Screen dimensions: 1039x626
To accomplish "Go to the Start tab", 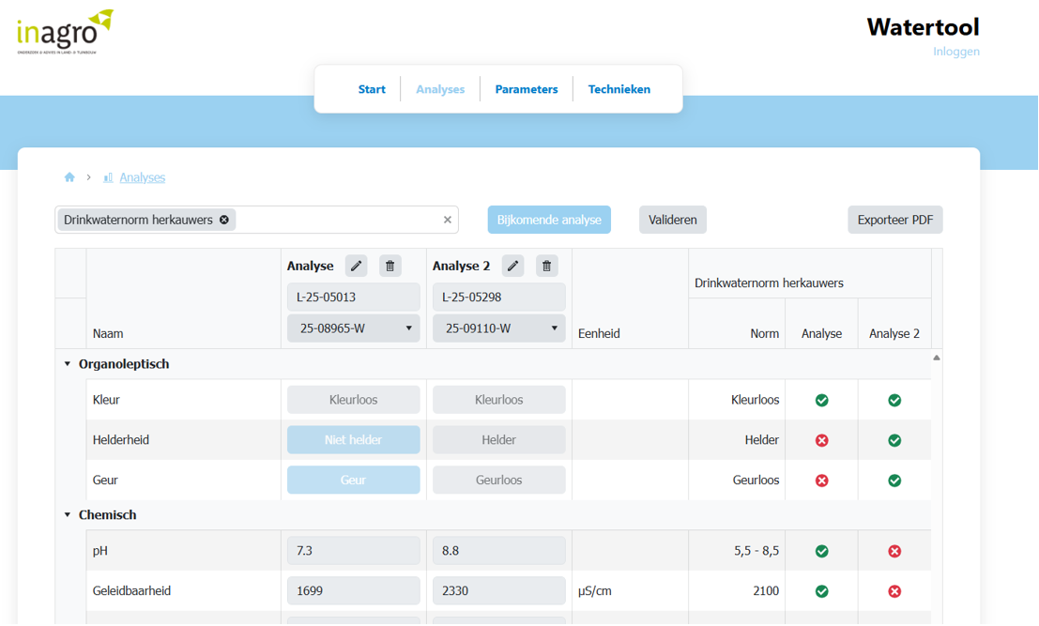I will [x=372, y=89].
